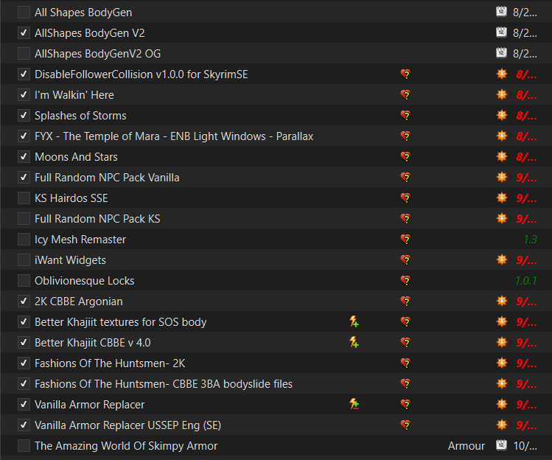Select Full Random NPC Pack Vanilla name
This screenshot has width=552, height=460.
pos(107,178)
